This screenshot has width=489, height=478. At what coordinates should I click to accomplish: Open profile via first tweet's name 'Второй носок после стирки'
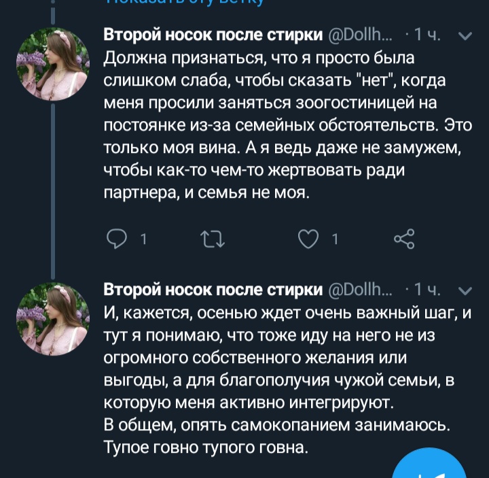pyautogui.click(x=212, y=35)
